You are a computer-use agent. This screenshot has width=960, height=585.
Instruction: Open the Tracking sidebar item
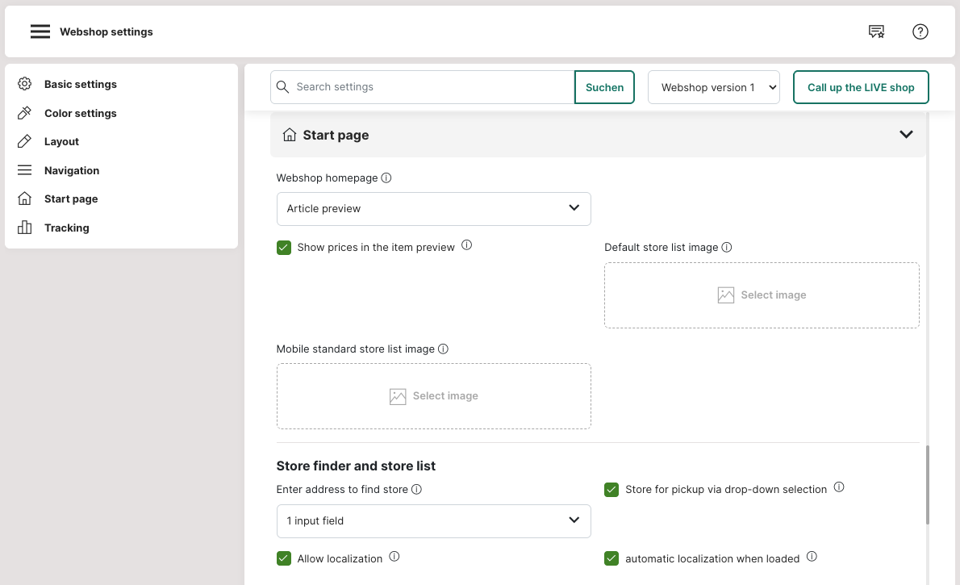click(66, 228)
